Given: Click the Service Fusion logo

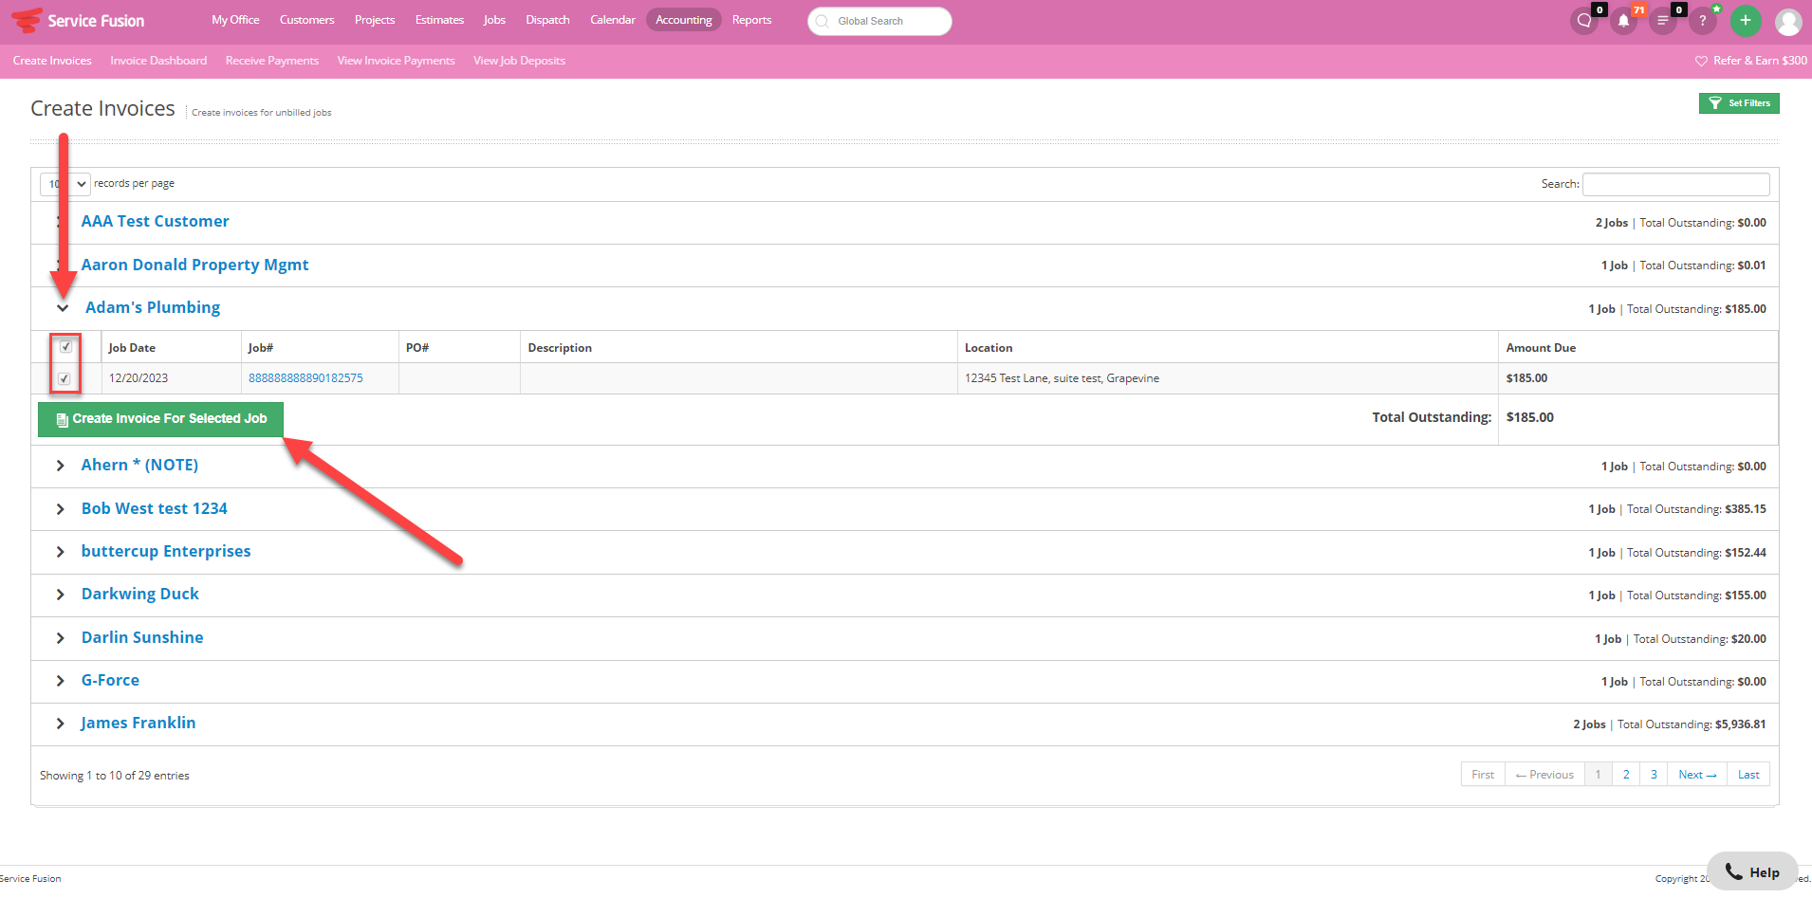Looking at the screenshot, I should (x=78, y=20).
